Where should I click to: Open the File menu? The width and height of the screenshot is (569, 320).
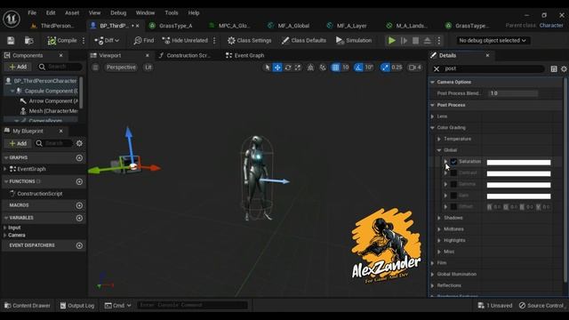tap(32, 12)
